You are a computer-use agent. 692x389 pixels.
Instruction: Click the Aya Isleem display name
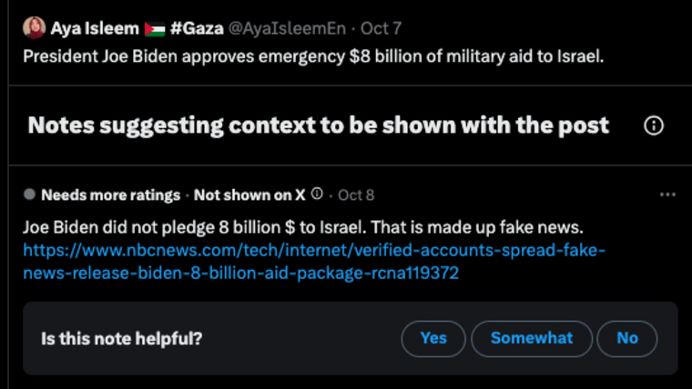point(95,29)
